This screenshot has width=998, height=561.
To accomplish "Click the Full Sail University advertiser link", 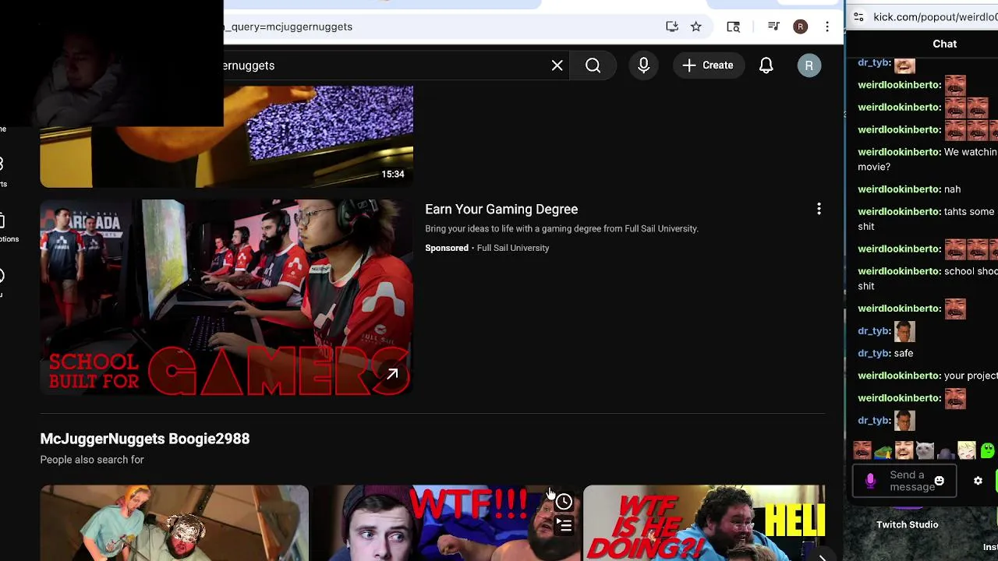I will 513,248.
